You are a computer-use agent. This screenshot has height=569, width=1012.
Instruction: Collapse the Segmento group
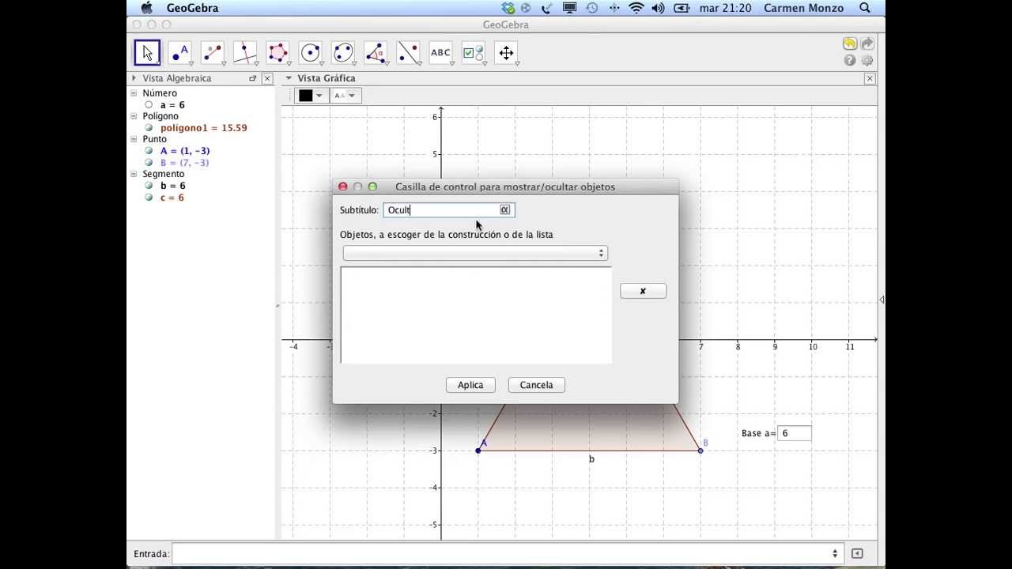coord(134,174)
